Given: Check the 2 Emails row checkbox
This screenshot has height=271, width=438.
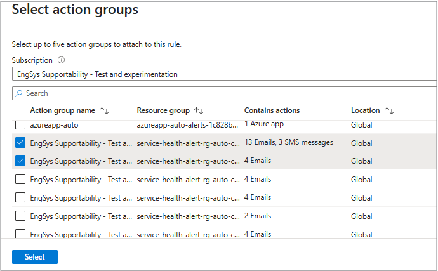Looking at the screenshot, I should pyautogui.click(x=20, y=216).
